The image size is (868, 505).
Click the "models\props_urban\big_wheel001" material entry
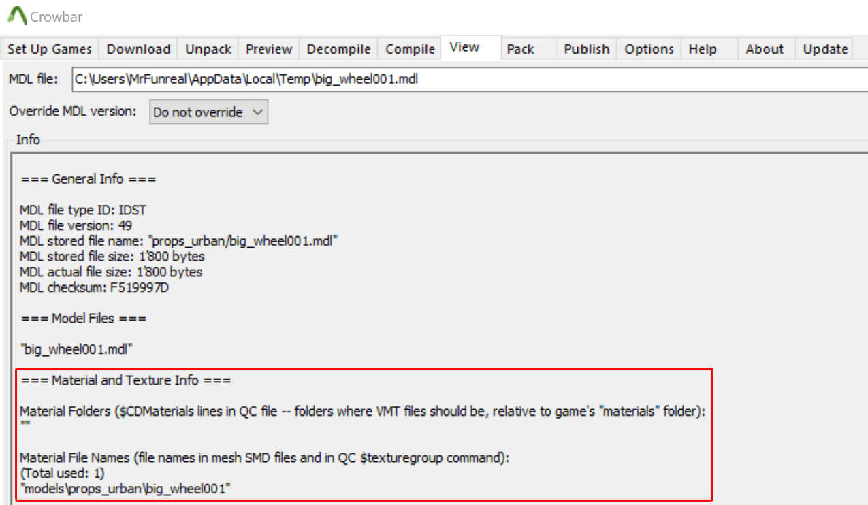125,489
